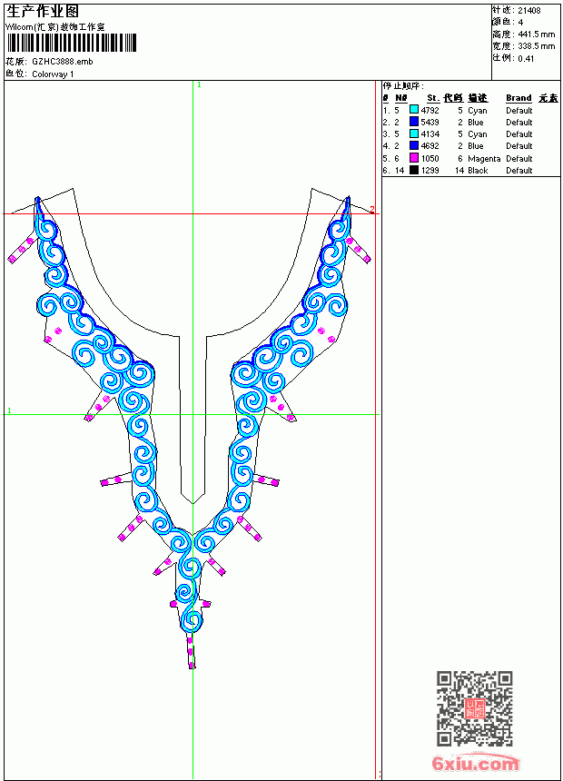This screenshot has width=563, height=781.
Task: Click the cyan swatch with 4134 stitches
Action: point(413,133)
